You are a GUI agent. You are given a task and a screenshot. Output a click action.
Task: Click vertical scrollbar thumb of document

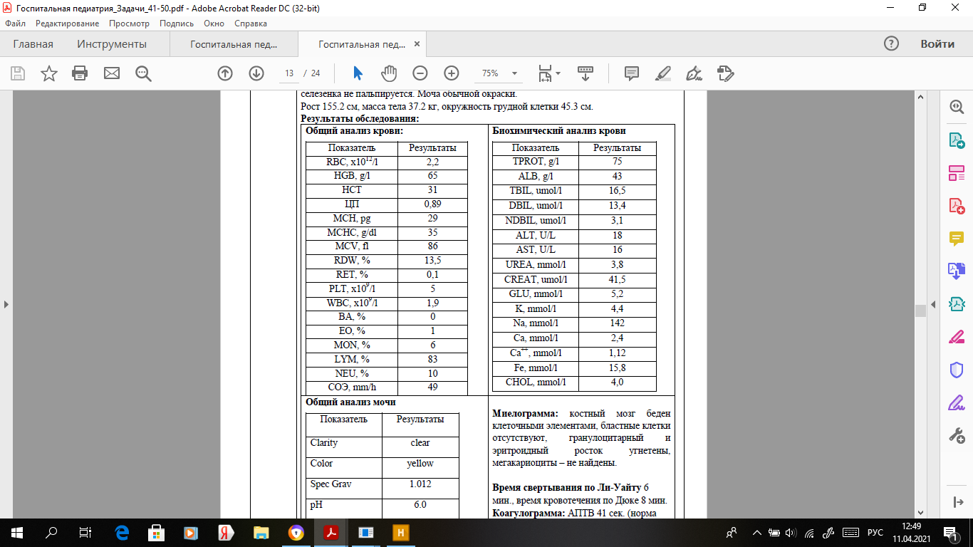coord(920,311)
